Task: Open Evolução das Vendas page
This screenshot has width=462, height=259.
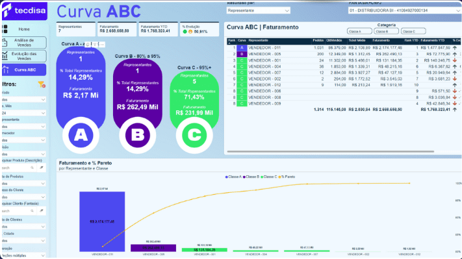Action: pos(24,56)
